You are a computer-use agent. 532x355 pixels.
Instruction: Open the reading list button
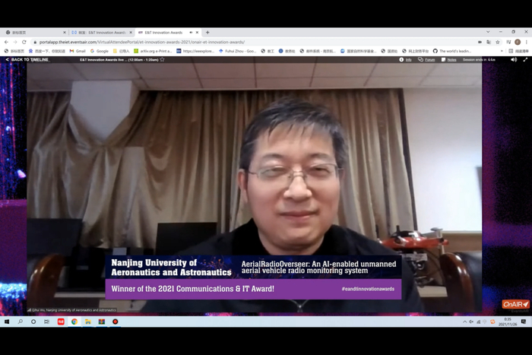pyautogui.click(x=519, y=51)
